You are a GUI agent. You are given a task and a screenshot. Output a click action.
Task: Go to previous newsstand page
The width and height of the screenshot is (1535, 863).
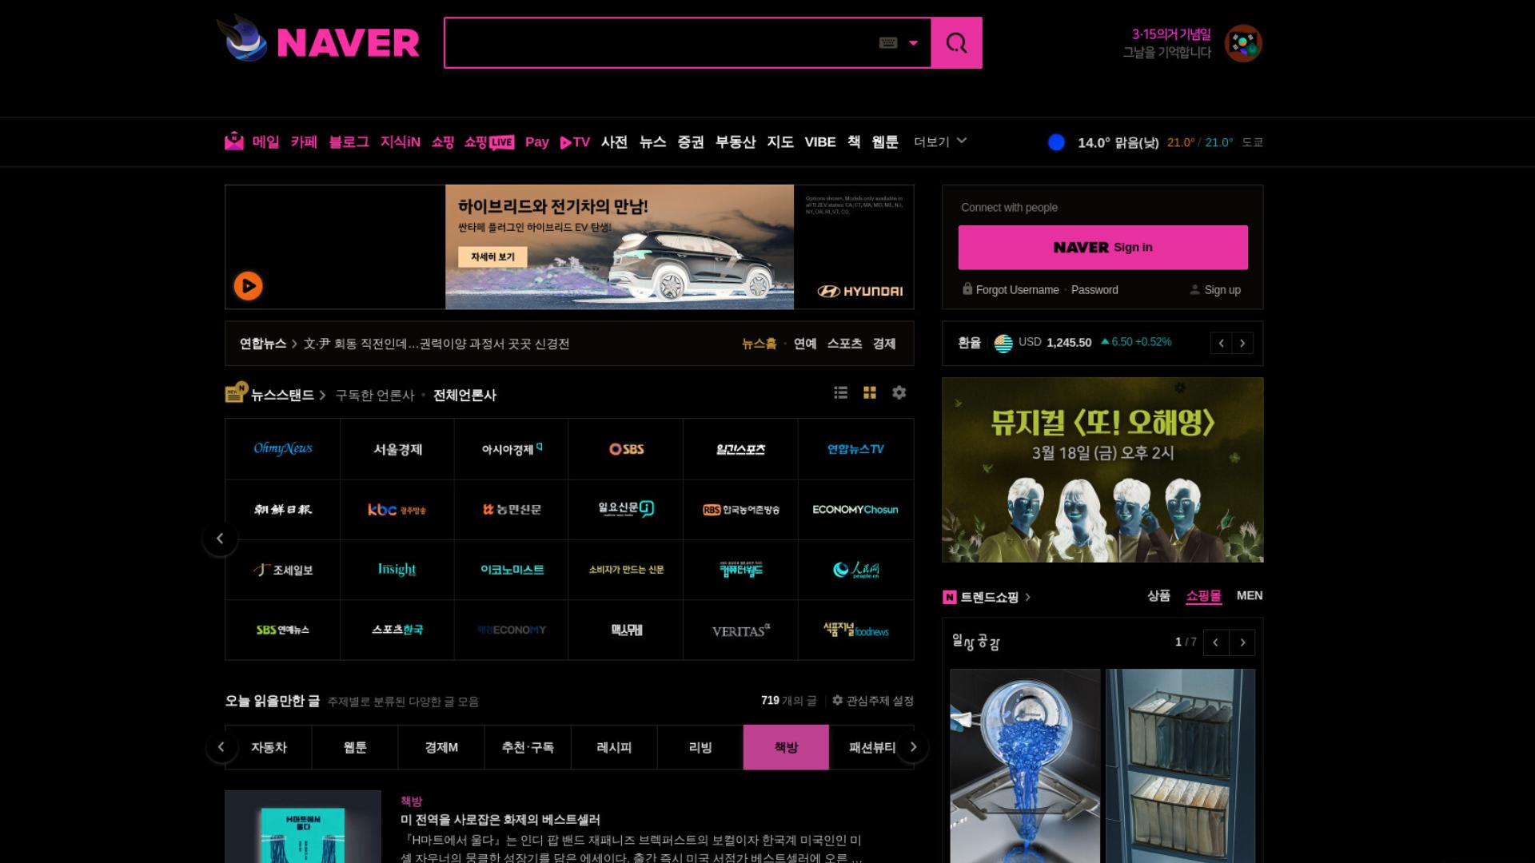pos(220,539)
